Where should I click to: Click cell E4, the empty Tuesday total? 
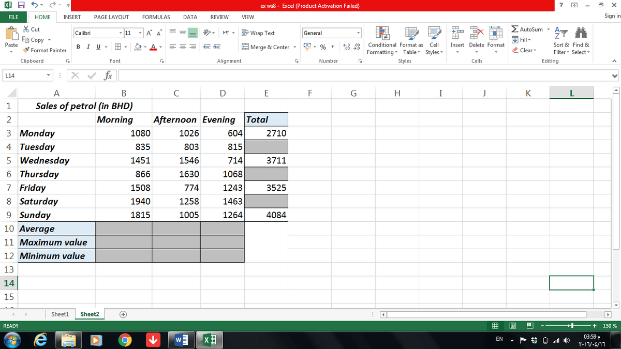[266, 147]
